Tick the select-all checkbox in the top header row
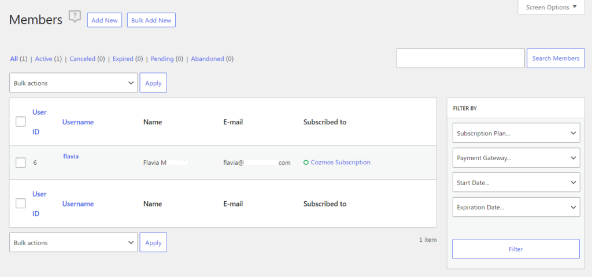 coord(21,121)
